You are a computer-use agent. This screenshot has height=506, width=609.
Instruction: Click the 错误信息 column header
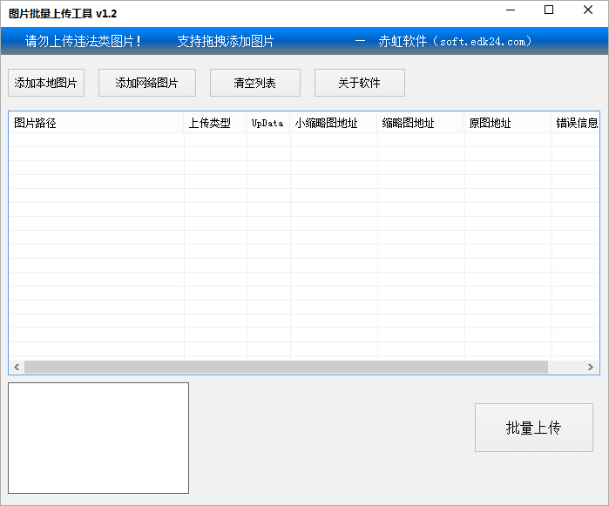(576, 123)
